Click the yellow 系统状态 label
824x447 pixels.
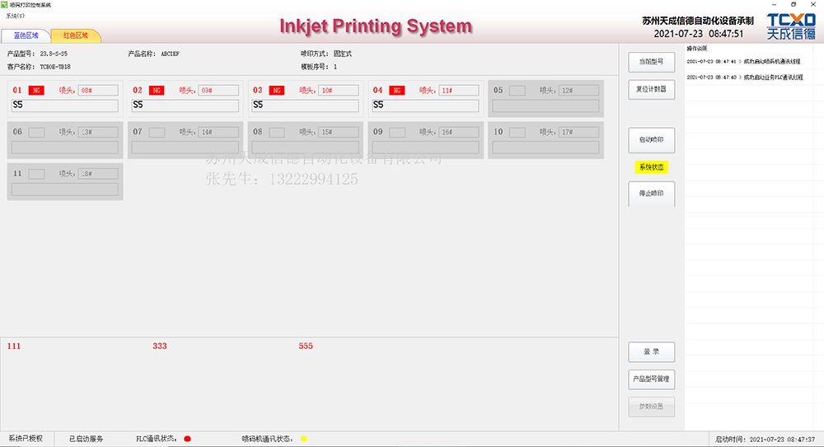click(651, 167)
